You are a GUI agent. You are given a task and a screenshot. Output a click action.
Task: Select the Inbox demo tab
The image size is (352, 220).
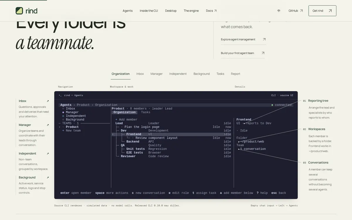[x=140, y=74]
